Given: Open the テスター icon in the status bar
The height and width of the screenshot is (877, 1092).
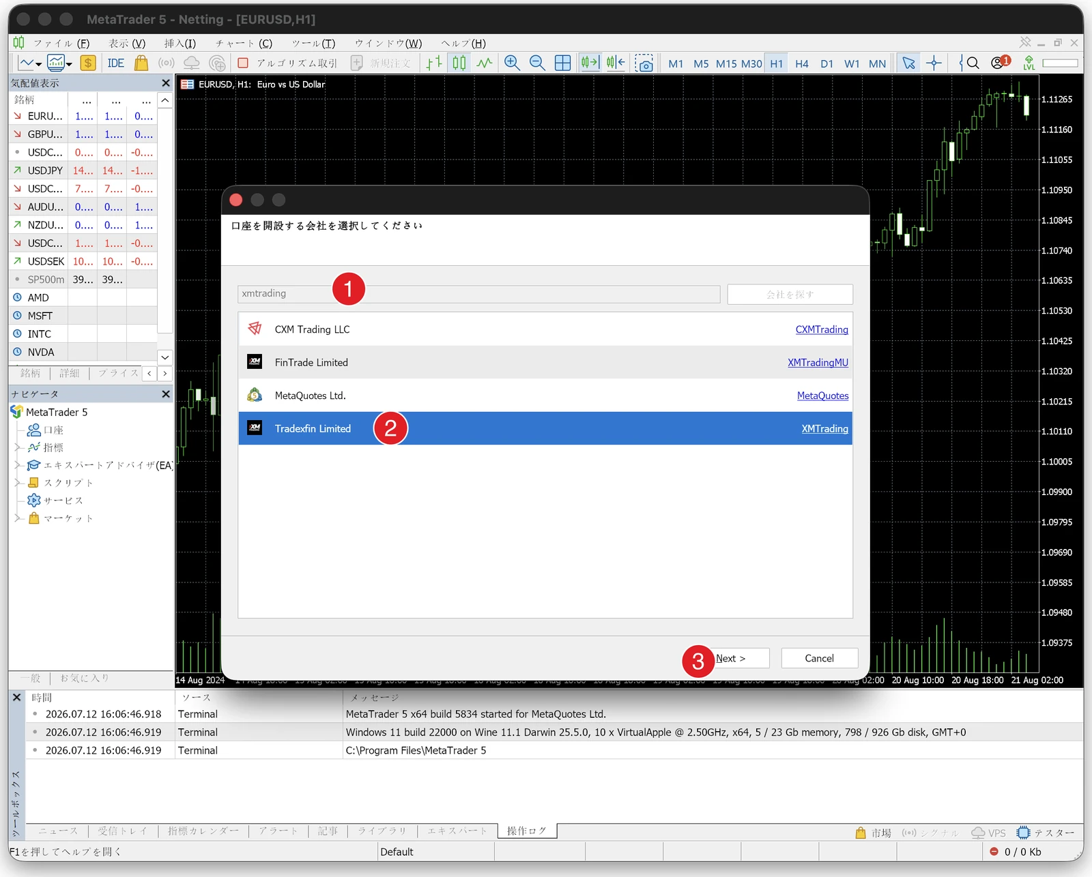Looking at the screenshot, I should tap(1045, 833).
